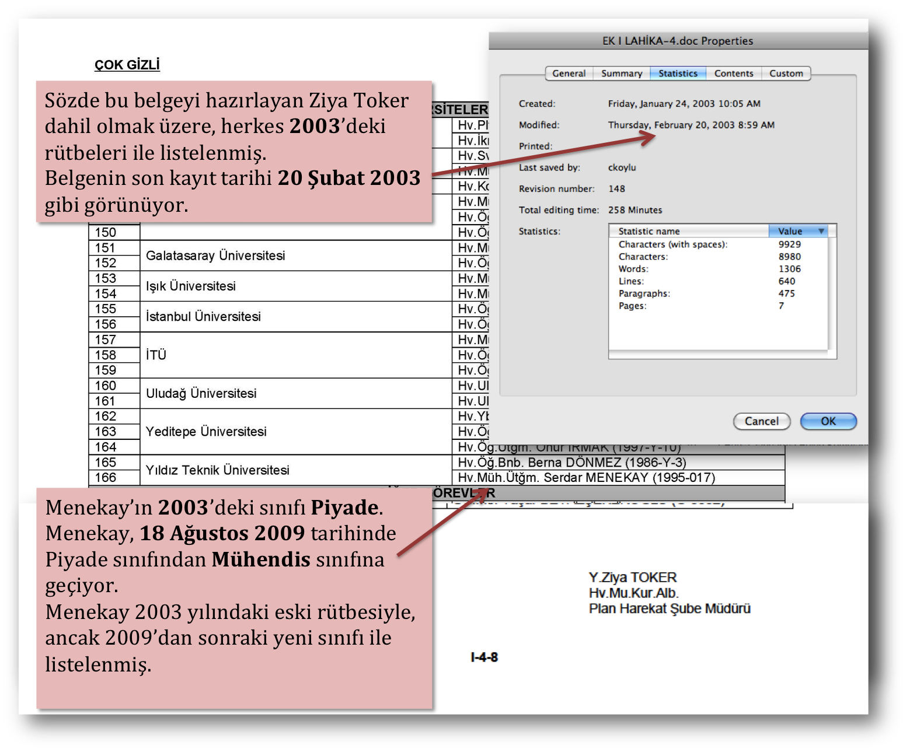Click the Serdar MENEKAY table entry
The width and height of the screenshot is (906, 752).
tap(586, 478)
